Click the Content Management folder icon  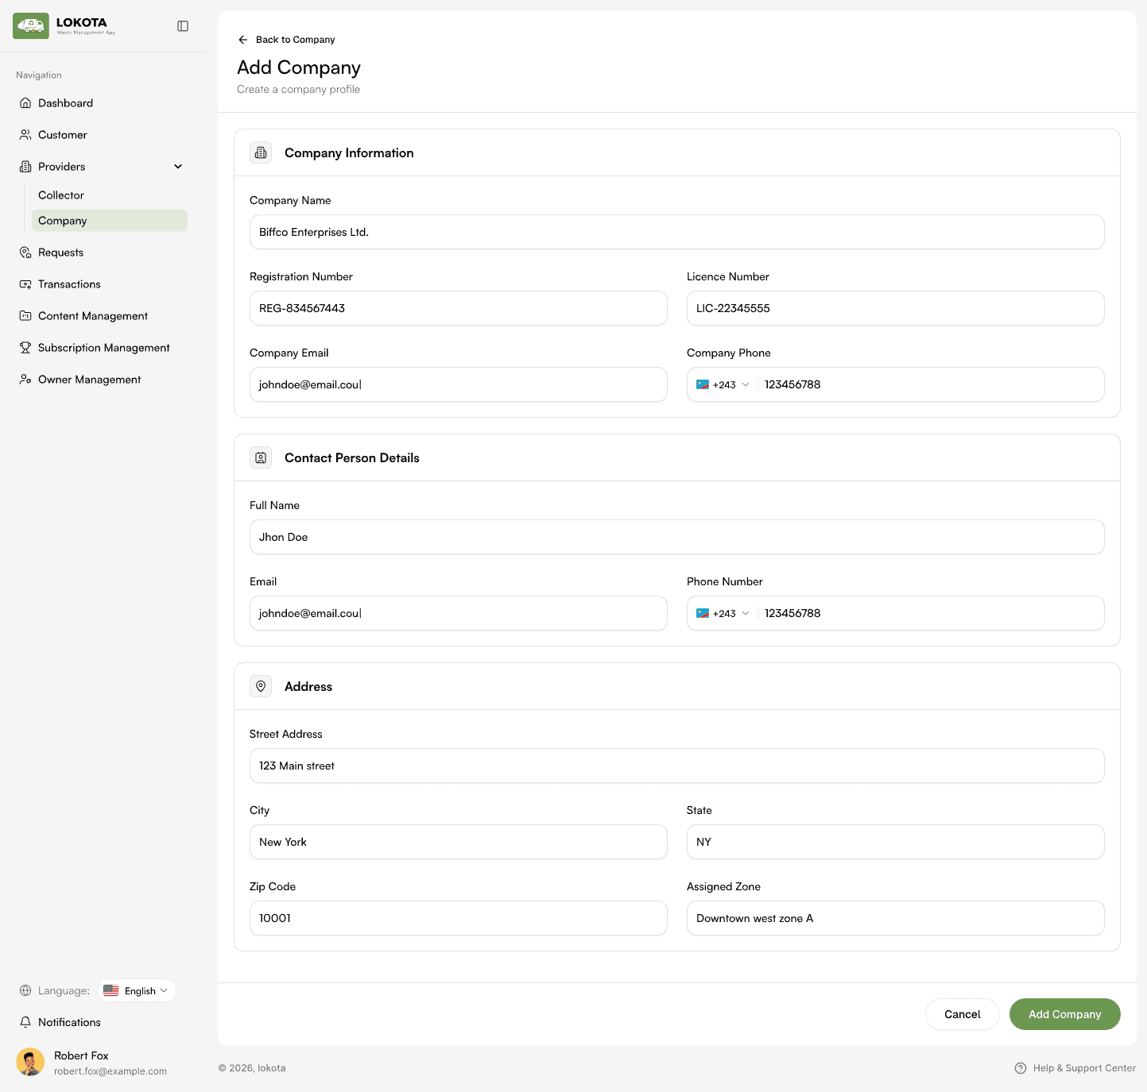coord(25,316)
